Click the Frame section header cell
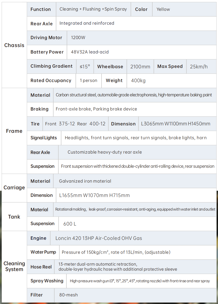This screenshot has height=304, width=218. (14, 131)
